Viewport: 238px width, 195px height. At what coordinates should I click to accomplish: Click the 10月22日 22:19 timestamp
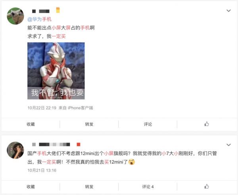pos(42,108)
